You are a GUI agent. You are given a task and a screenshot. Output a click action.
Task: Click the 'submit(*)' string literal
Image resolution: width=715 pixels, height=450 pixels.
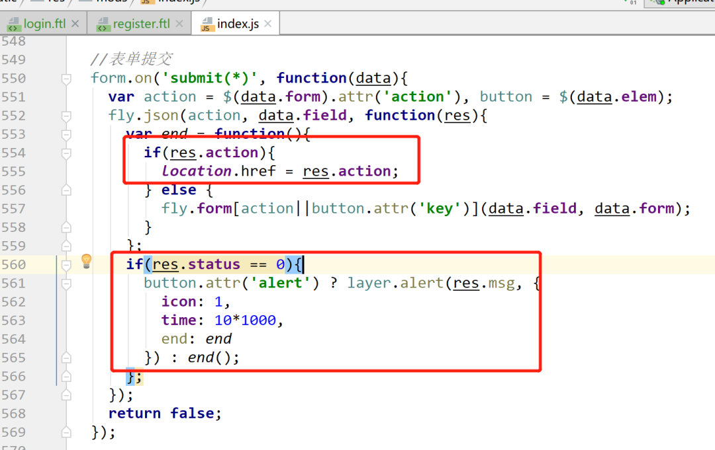pos(211,78)
